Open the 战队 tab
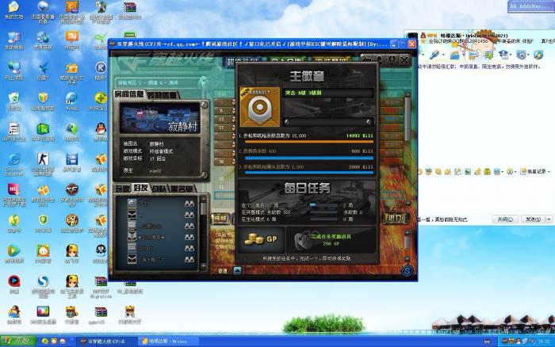 point(159,189)
